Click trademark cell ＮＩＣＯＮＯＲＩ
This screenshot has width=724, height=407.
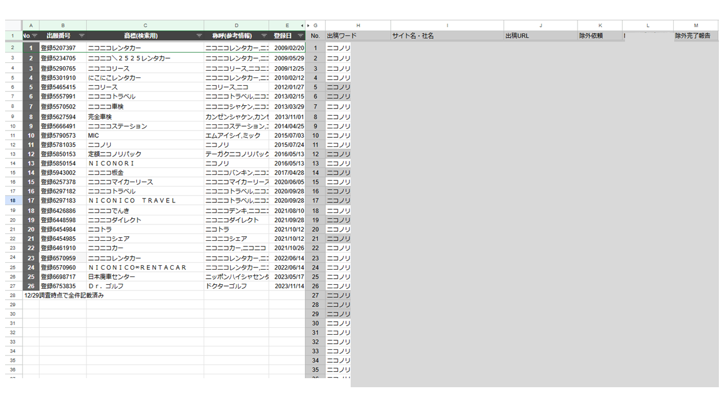coord(145,163)
